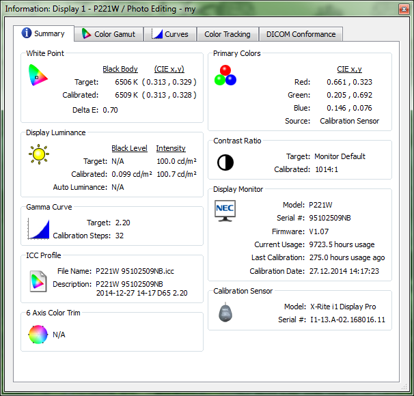Click the NEC monitor icon

pos(225,211)
